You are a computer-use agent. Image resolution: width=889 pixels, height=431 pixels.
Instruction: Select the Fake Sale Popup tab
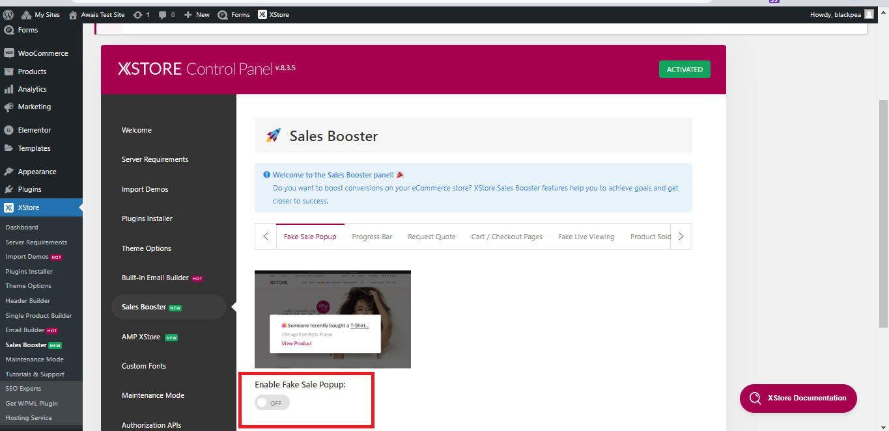click(x=310, y=237)
